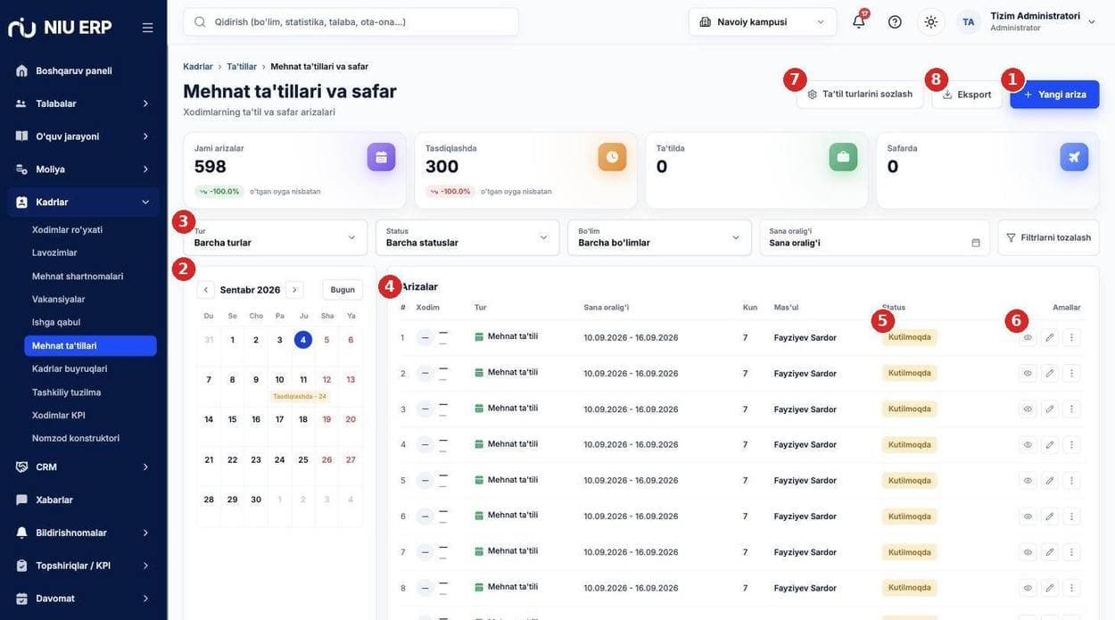Edit request row 5 with pencil icon
Screen dimensions: 1115x620
(x=1050, y=480)
